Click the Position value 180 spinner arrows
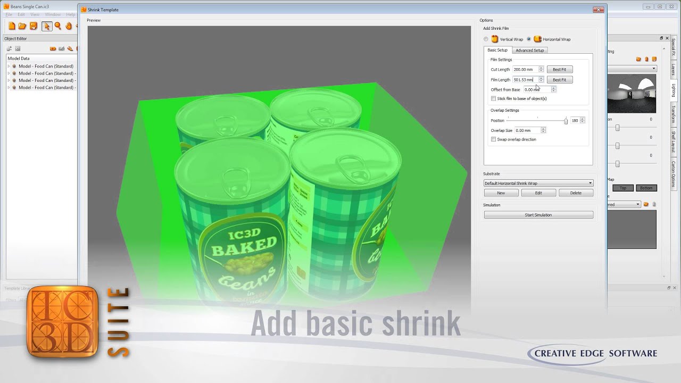The image size is (681, 383). (583, 121)
